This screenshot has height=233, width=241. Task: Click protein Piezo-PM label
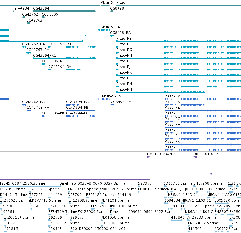pos(172,96)
